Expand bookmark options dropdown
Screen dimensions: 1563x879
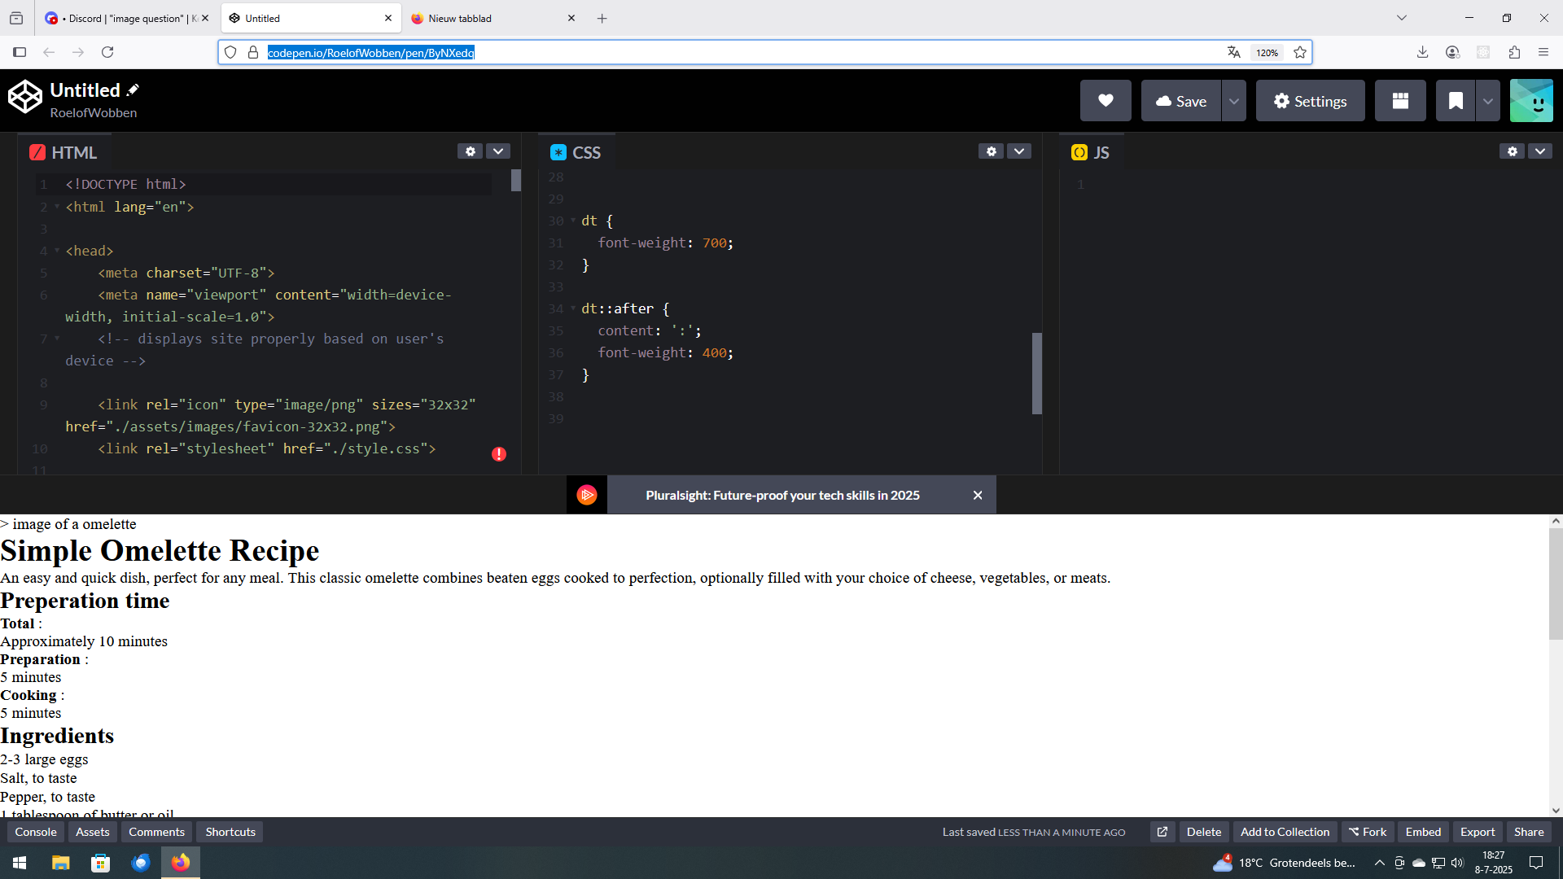point(1488,101)
